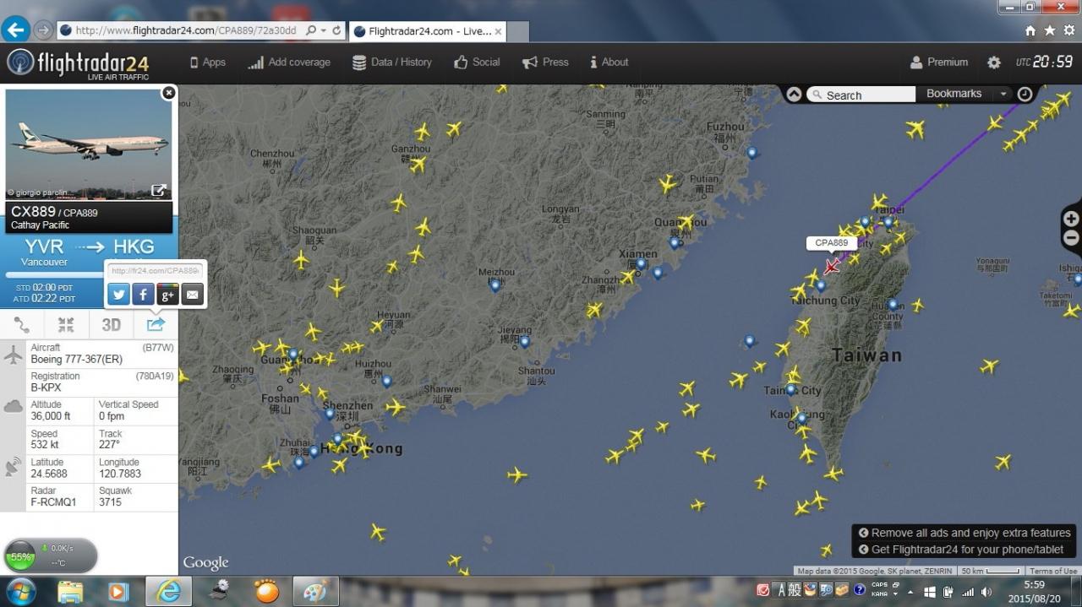Screen dimensions: 1082x607
Task: Open the Social menu
Action: click(x=477, y=62)
